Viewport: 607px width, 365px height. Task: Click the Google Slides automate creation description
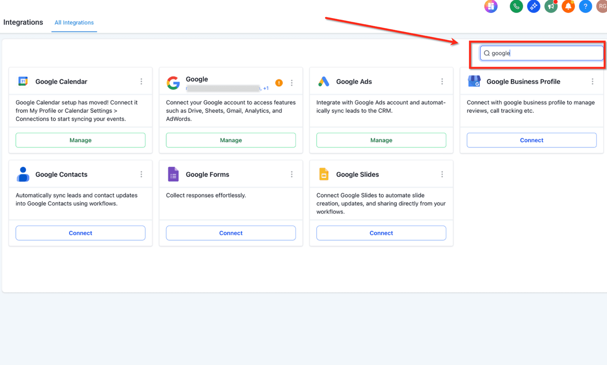[381, 203]
